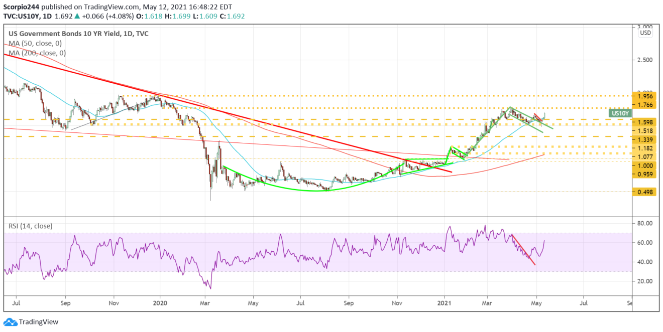663x332 pixels.
Task: Click the 2021 label on time axis
Action: (445, 303)
